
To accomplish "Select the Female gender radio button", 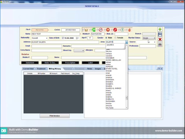I will (x=115, y=38).
